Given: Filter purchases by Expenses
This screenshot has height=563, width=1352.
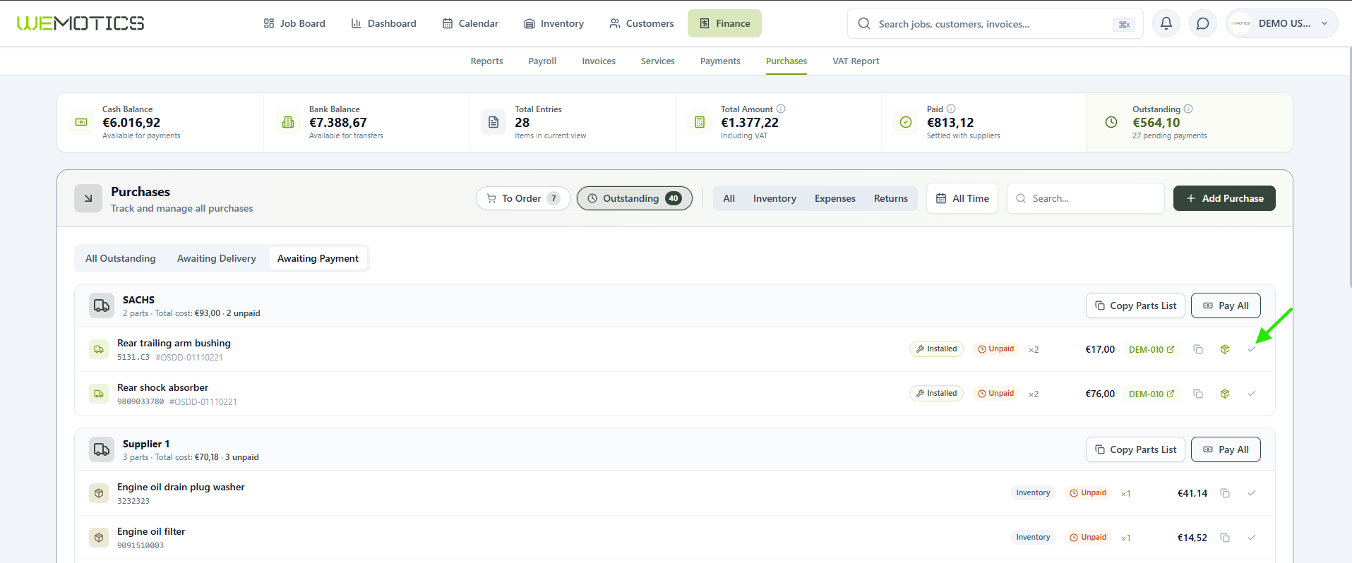Looking at the screenshot, I should point(835,198).
